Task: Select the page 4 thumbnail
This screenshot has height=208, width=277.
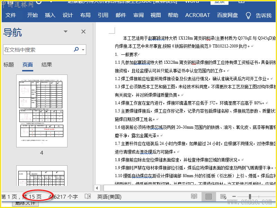Action: click(42, 111)
